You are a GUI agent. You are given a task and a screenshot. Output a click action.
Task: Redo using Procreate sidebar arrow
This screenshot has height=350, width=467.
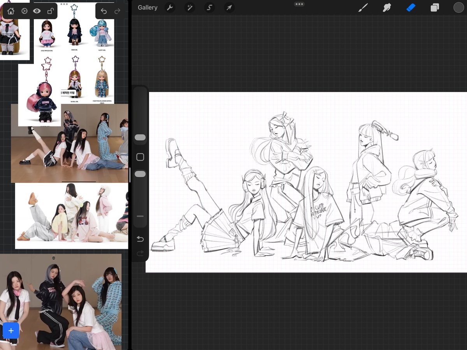140,254
